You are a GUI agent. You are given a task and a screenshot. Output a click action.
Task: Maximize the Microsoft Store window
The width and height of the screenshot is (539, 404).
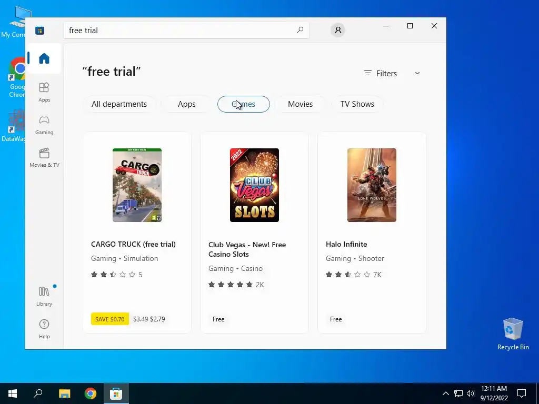[410, 26]
